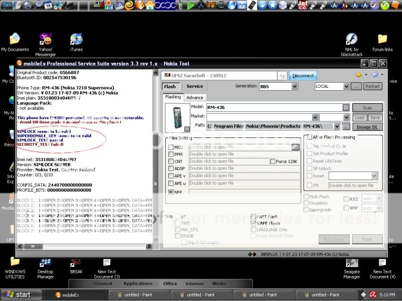The height and width of the screenshot is (301, 402).
Task: Switch to the Flash tab
Action: coord(170,86)
